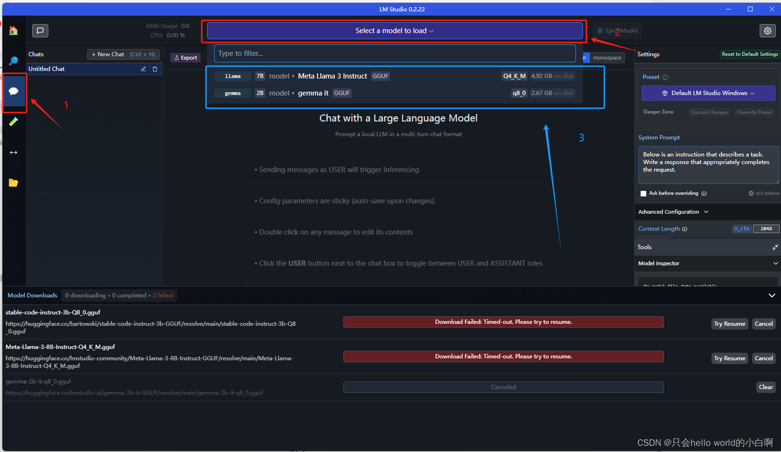Viewport: 781px width, 452px height.
Task: Expand the Model Inspector section
Action: pos(708,263)
